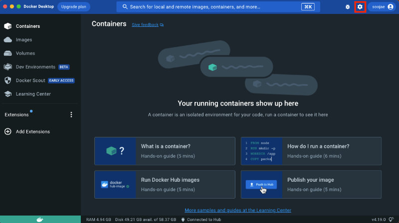This screenshot has height=223, width=399.
Task: Open Troubleshoot via the bug icon
Action: pos(348,7)
